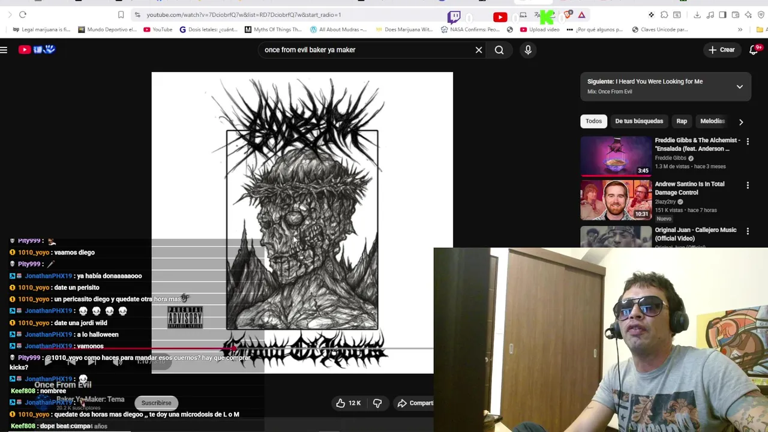Open the 'Legal marijuana is fi...' bookmark
The height and width of the screenshot is (432, 768).
click(41, 29)
